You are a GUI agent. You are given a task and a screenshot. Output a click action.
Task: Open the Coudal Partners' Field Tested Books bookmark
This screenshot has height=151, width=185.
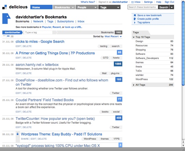pos(45,100)
